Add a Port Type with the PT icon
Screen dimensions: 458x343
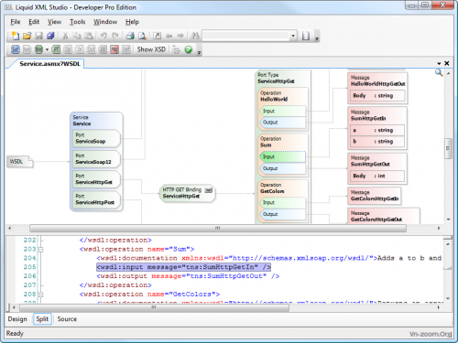(56, 49)
